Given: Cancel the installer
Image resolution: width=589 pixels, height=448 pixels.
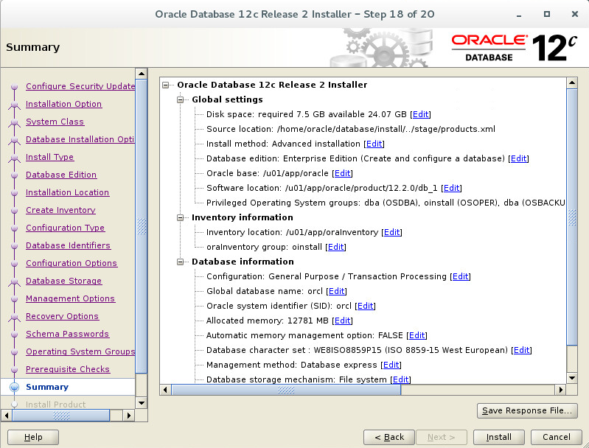Looking at the screenshot, I should (x=557, y=437).
